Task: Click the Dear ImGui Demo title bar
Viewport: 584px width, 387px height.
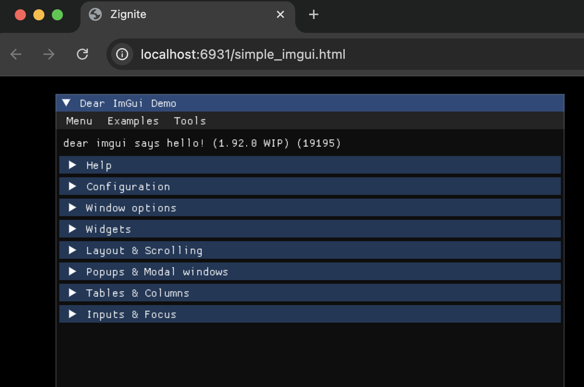Action: tap(310, 103)
